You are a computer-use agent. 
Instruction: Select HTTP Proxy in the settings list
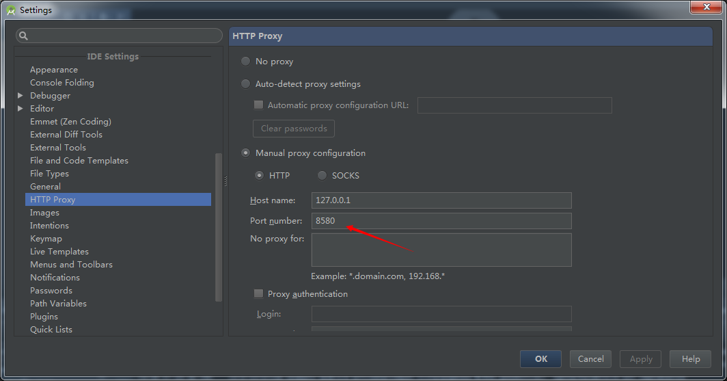tap(118, 200)
